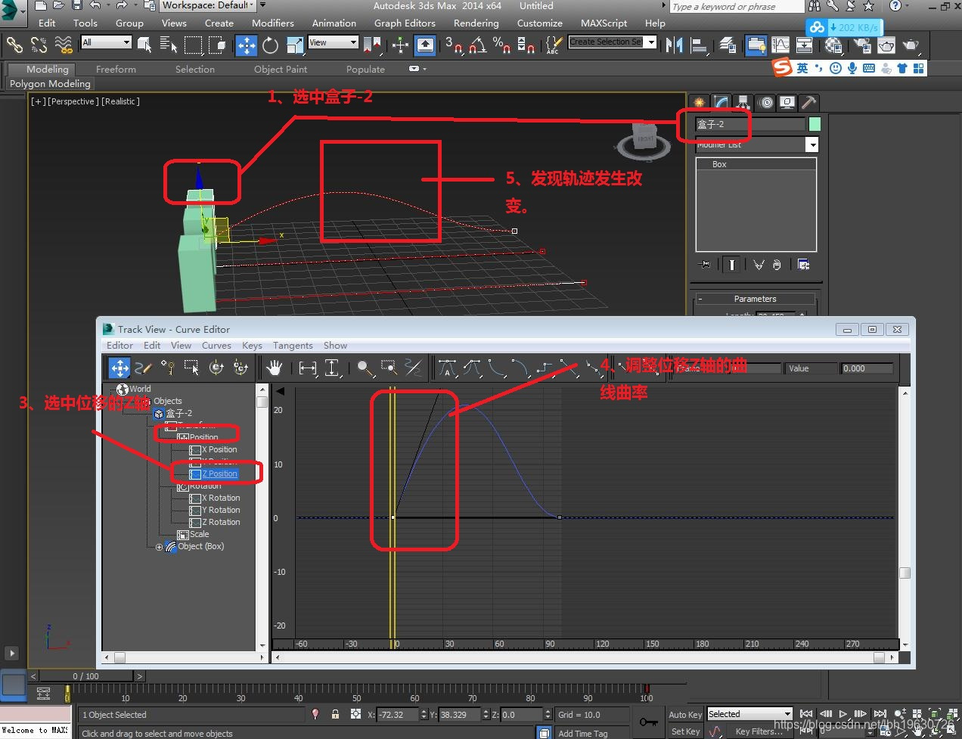The height and width of the screenshot is (739, 962).
Task: Click the Select and Link chain icon
Action: click(14, 45)
